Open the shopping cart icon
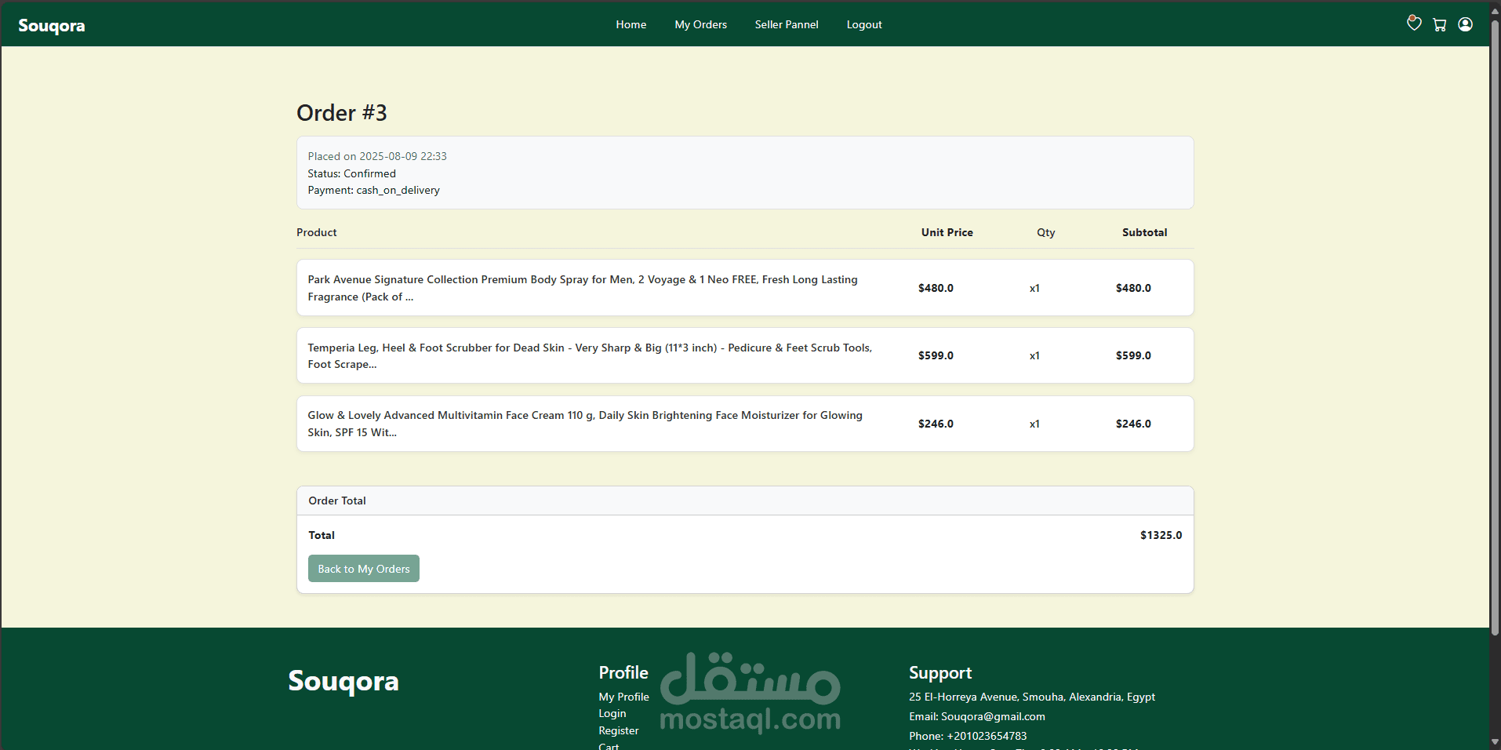The width and height of the screenshot is (1501, 750). 1440,24
